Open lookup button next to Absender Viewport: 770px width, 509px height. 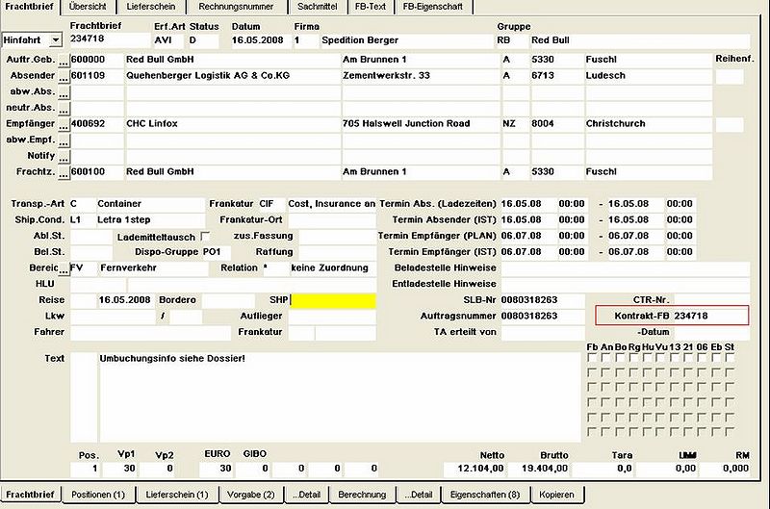coord(64,77)
